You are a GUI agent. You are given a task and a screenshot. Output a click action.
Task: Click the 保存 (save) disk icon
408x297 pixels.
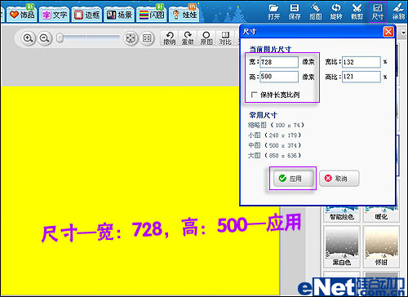[295, 12]
